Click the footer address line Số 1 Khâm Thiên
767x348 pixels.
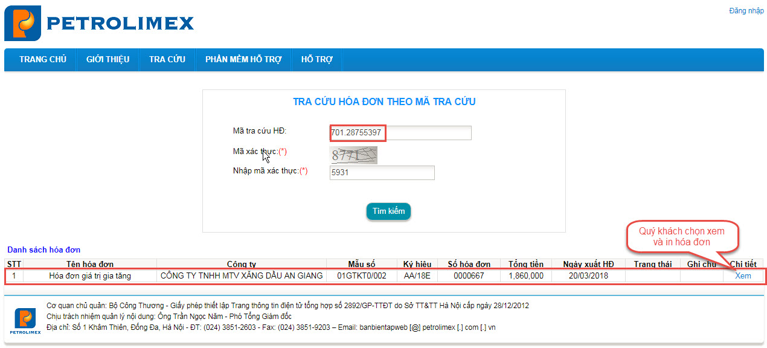coord(271,327)
